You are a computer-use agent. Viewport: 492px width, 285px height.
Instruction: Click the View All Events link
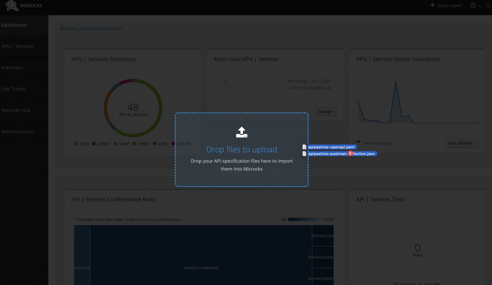click(377, 144)
